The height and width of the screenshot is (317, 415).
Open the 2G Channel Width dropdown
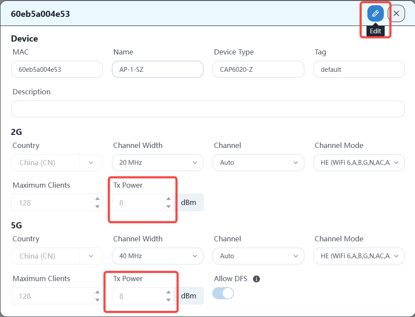coord(158,163)
